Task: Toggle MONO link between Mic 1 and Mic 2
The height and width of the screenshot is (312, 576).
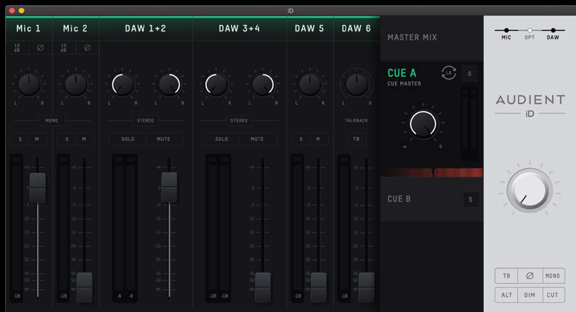Action: click(x=52, y=120)
